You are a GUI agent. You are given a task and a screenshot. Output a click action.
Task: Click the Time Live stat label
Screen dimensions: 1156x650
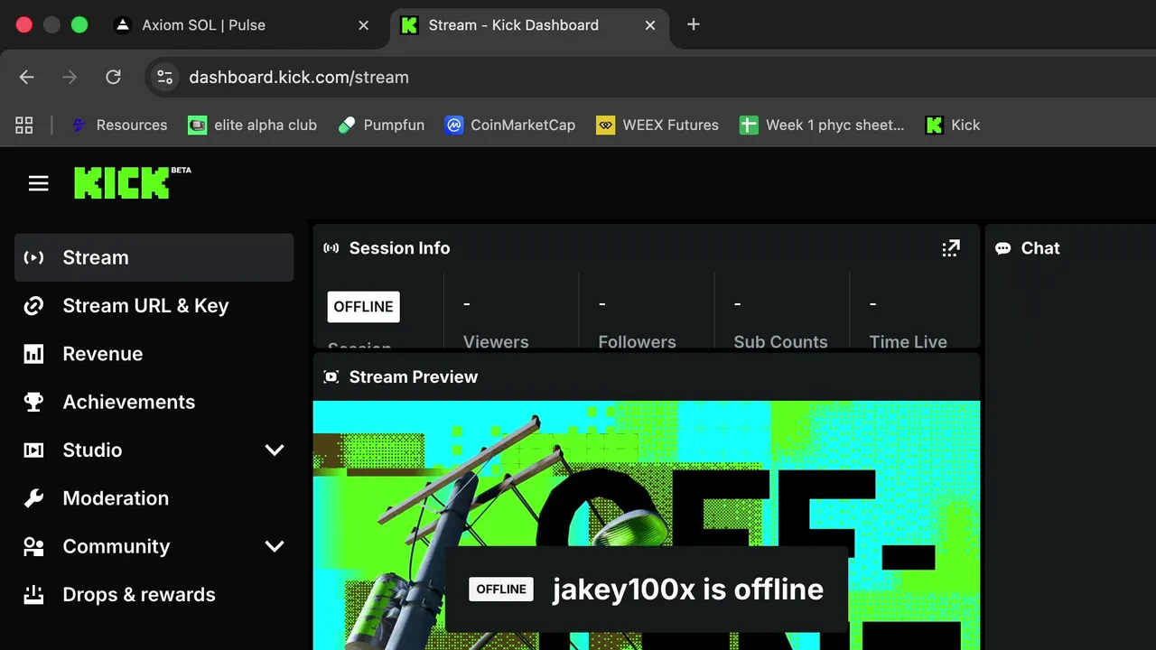pyautogui.click(x=908, y=341)
